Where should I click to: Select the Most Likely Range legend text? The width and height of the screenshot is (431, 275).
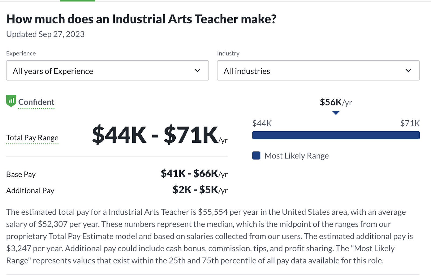pos(297,156)
